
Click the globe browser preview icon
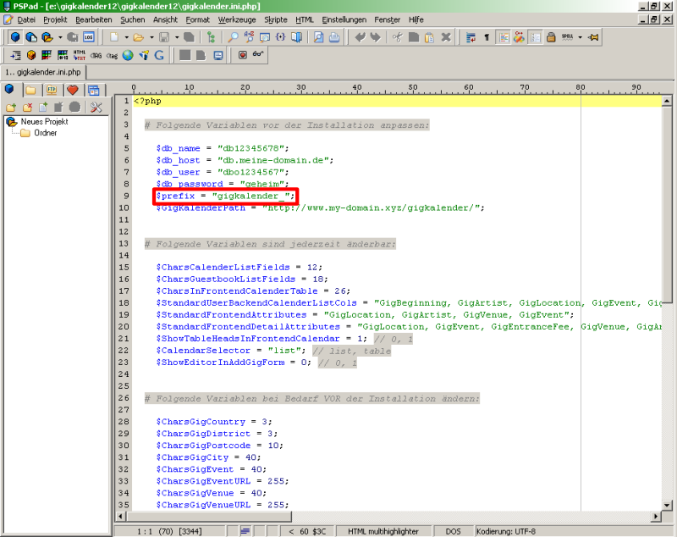(128, 56)
